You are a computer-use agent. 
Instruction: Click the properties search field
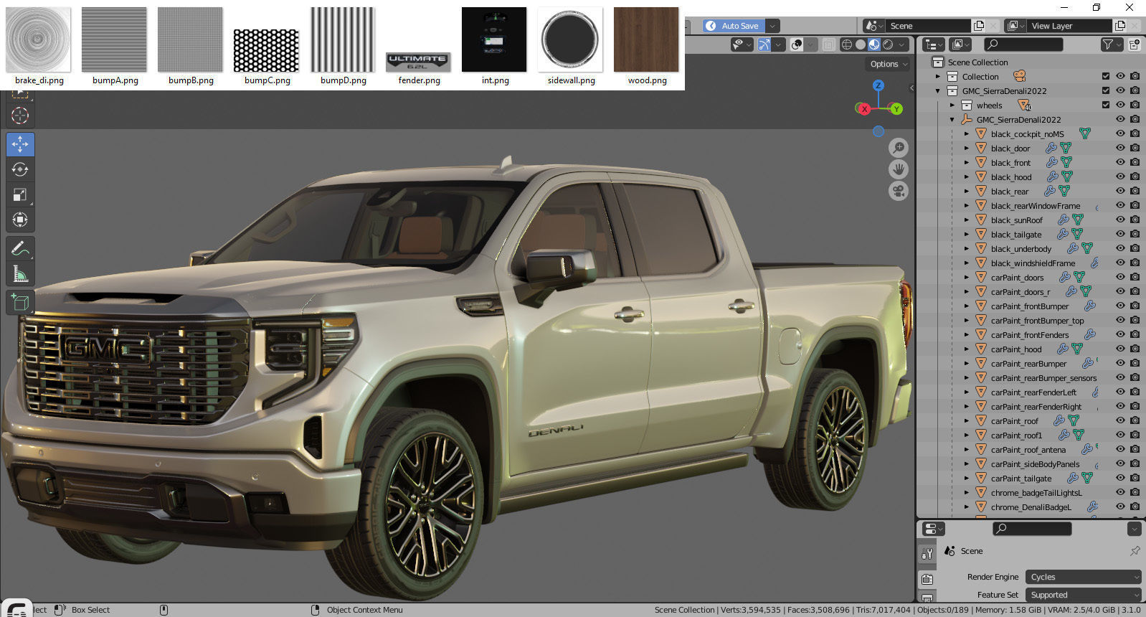(1031, 529)
